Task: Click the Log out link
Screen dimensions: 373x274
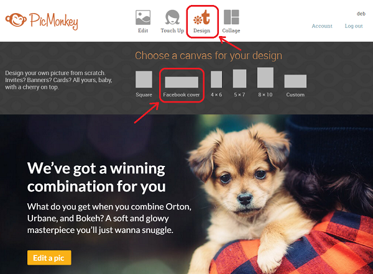Action: pos(354,26)
